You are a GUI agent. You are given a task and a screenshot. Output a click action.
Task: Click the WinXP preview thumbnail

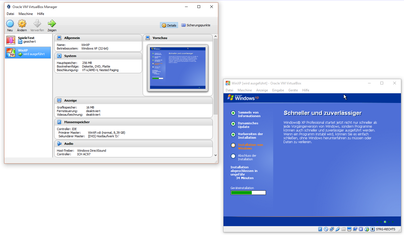pos(178,68)
